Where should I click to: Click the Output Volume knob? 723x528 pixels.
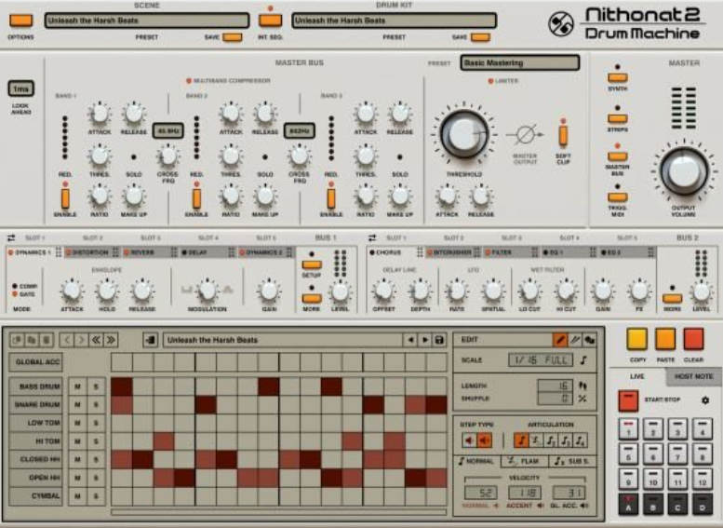pos(684,170)
